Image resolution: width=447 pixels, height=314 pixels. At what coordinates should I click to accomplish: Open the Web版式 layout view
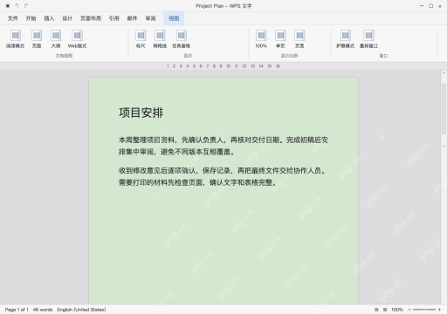[x=77, y=39]
